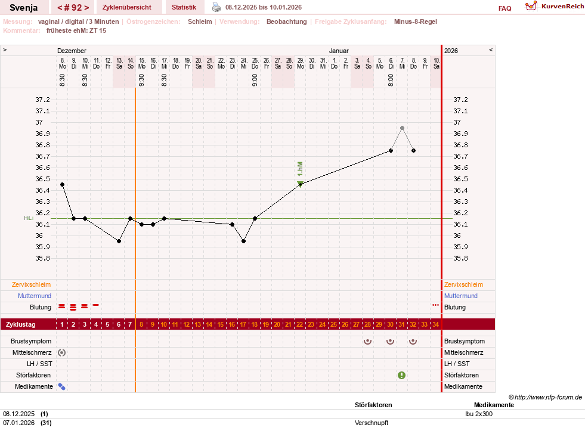Click the blue Medikamente pill icon
585x440 pixels.
[62, 387]
